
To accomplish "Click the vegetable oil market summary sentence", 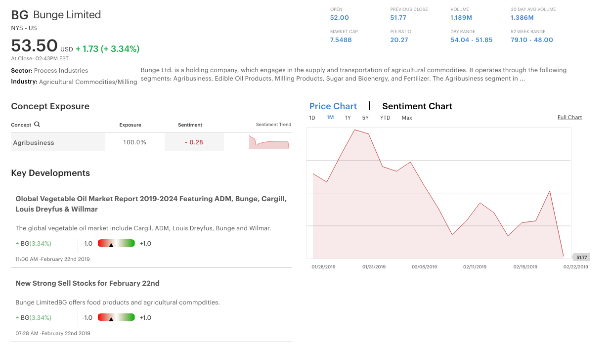I will (143, 228).
